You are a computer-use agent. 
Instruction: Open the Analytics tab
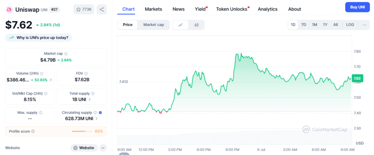tap(268, 9)
